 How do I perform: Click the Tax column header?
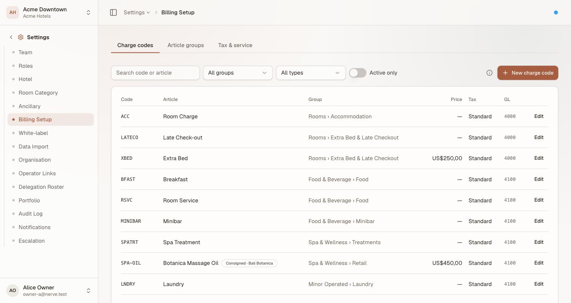point(472,99)
